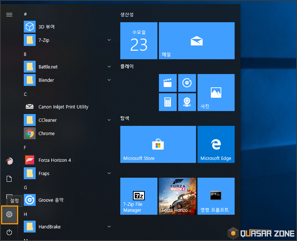
Task: Click the CCleaner folder icon
Action: click(30, 120)
